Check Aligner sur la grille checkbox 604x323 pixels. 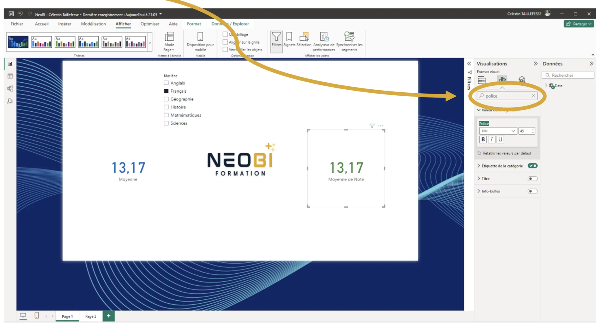click(x=225, y=42)
